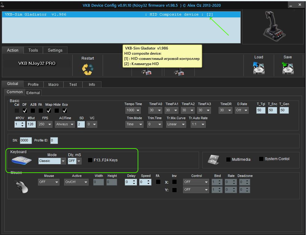Toggle the DF checkbox in Basic
Viewport: 306px width, 235px height.
(x=25, y=110)
